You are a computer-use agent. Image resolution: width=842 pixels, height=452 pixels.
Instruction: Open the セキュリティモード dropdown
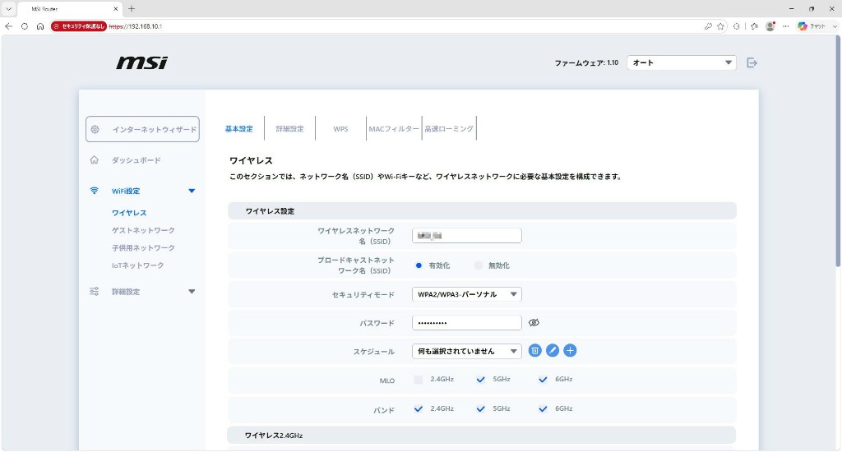[x=467, y=294]
